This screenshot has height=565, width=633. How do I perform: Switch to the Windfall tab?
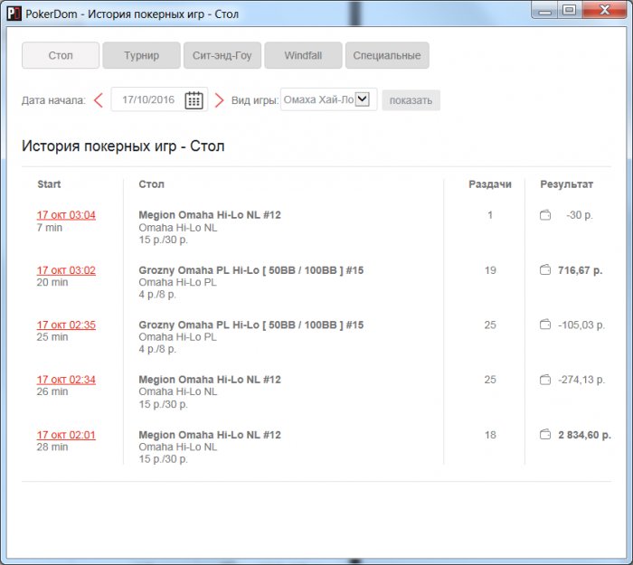coord(303,55)
